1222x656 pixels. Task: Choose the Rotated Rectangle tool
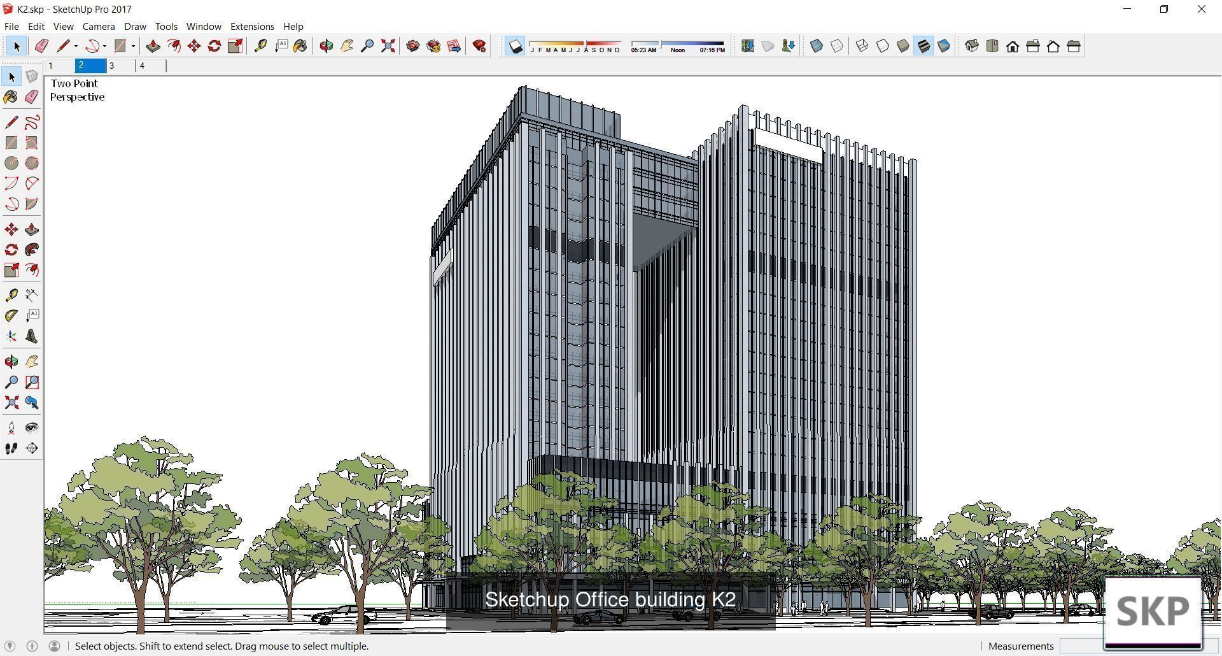pyautogui.click(x=32, y=143)
